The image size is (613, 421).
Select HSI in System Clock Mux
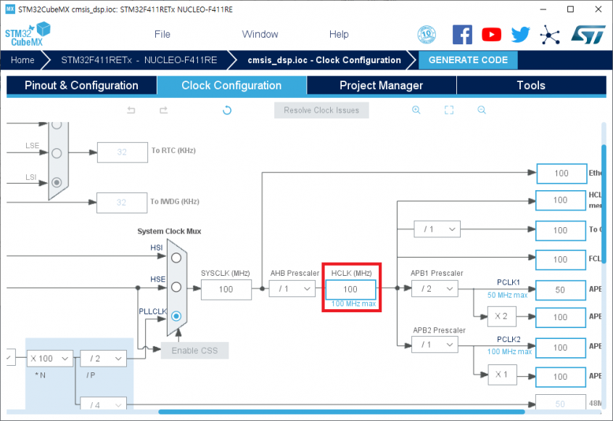tap(176, 258)
